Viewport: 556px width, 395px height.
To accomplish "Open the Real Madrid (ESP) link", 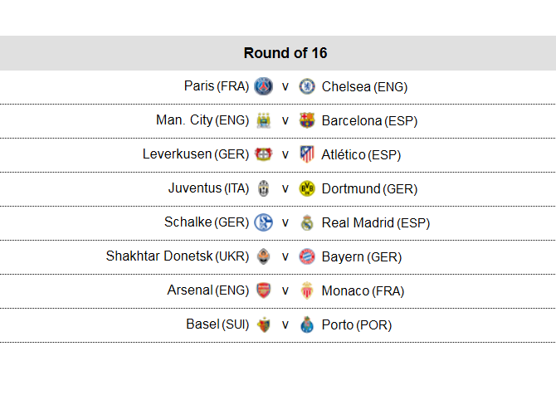I will pos(376,223).
